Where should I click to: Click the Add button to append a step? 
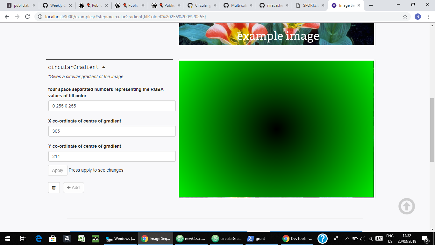coord(74,188)
